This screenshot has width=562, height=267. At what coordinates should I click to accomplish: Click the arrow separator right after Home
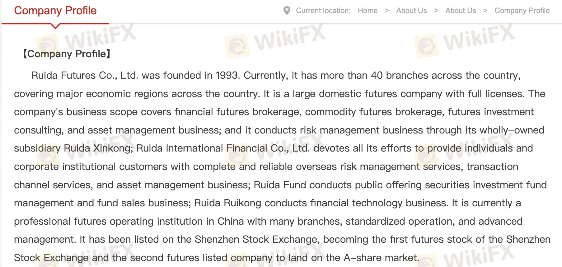387,11
